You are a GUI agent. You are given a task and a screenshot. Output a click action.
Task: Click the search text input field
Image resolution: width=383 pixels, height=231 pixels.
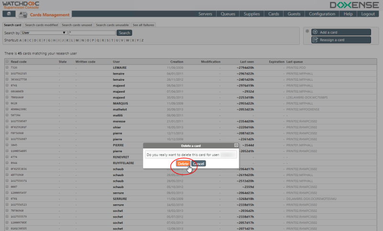(92, 33)
